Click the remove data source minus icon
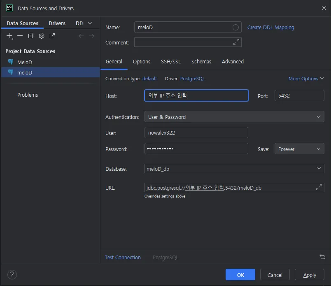The width and height of the screenshot is (331, 286). click(20, 36)
